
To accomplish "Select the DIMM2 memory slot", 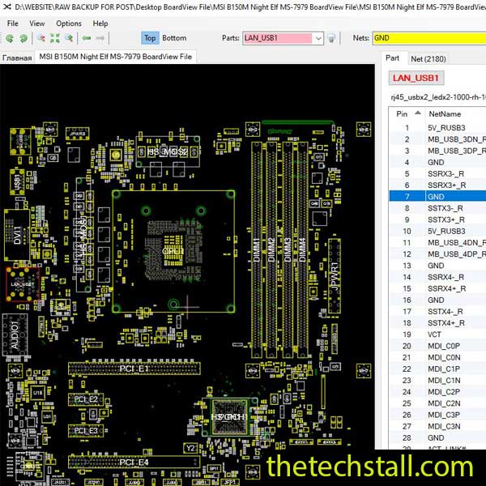I will 272,249.
